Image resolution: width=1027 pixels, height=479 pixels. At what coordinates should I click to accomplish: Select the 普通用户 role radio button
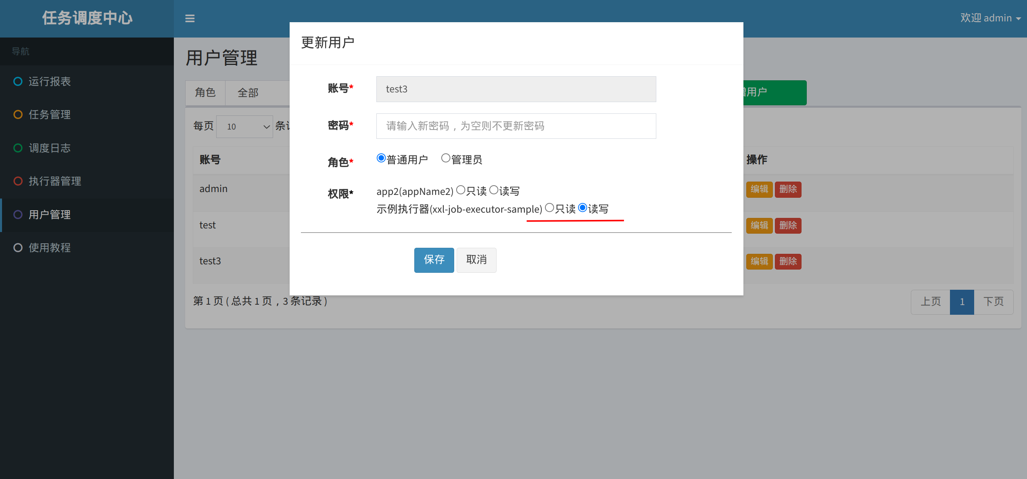pyautogui.click(x=381, y=158)
